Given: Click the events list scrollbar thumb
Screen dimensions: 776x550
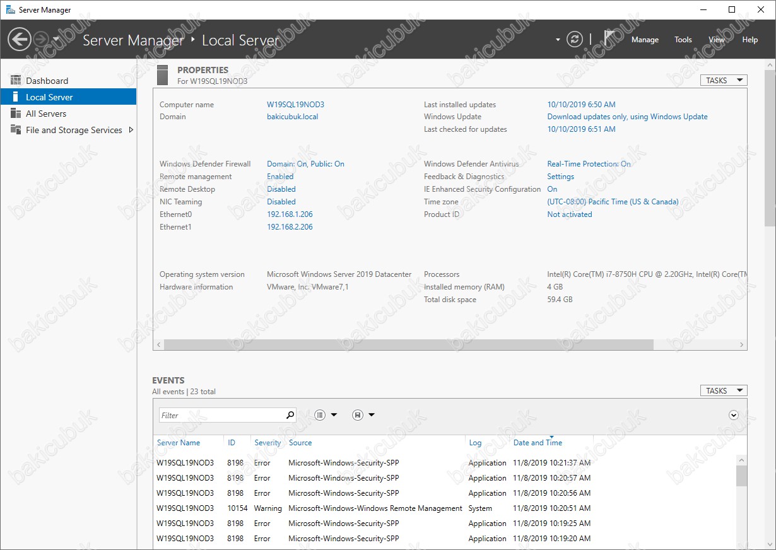Looking at the screenshot, I should (741, 476).
